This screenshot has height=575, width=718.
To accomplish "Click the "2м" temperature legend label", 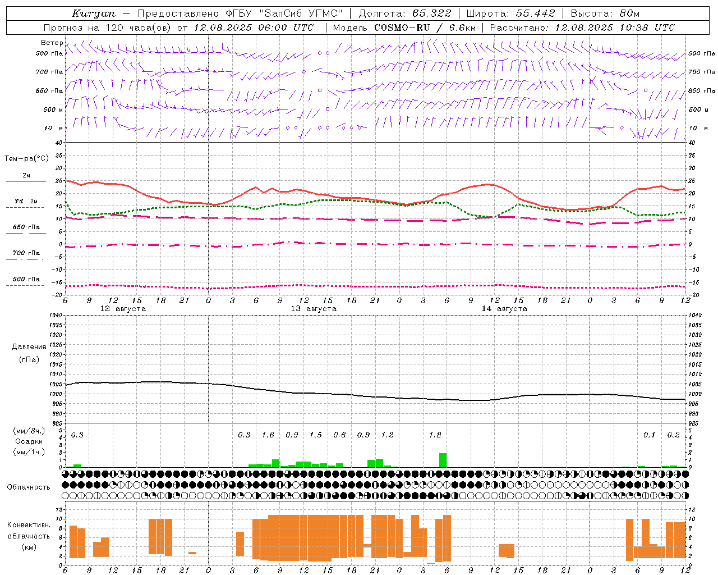I will (x=26, y=176).
